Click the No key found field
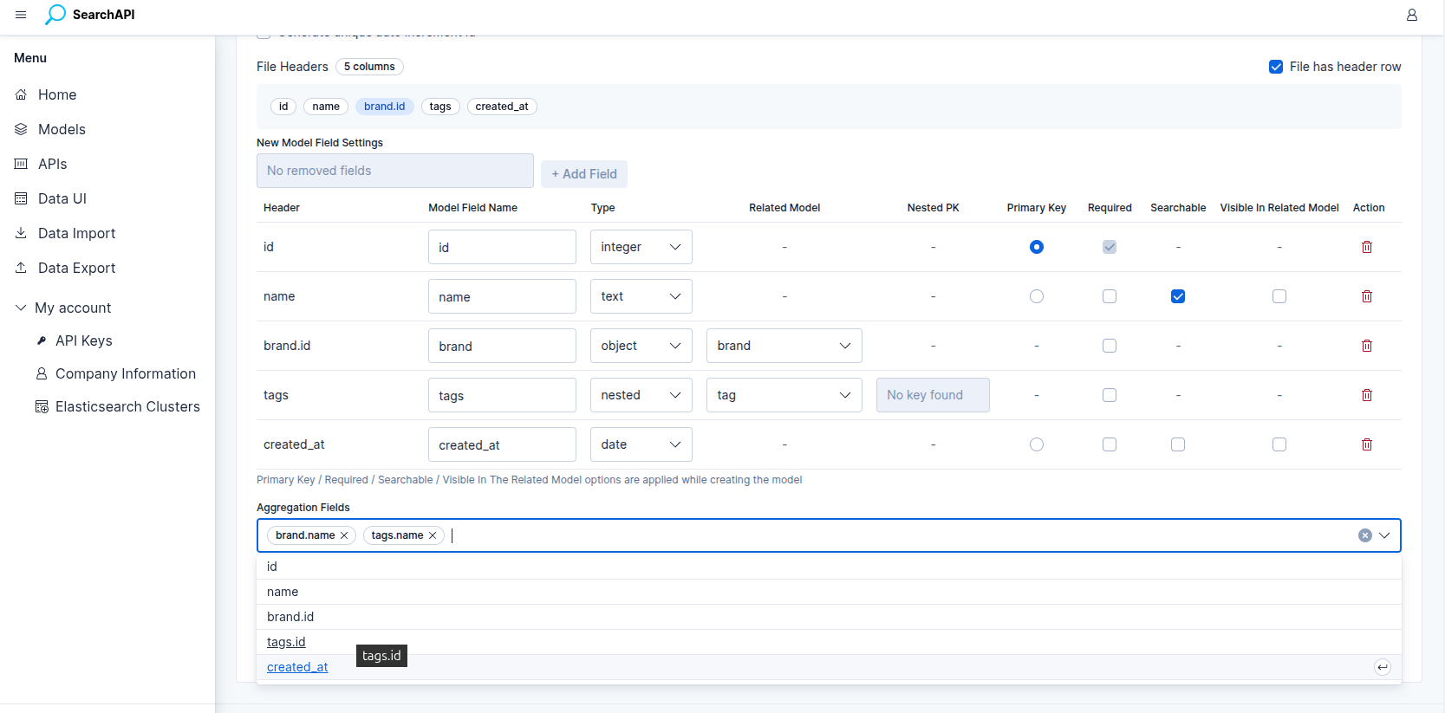The image size is (1445, 713). point(933,395)
